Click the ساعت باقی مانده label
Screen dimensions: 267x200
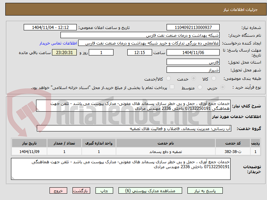35,53
